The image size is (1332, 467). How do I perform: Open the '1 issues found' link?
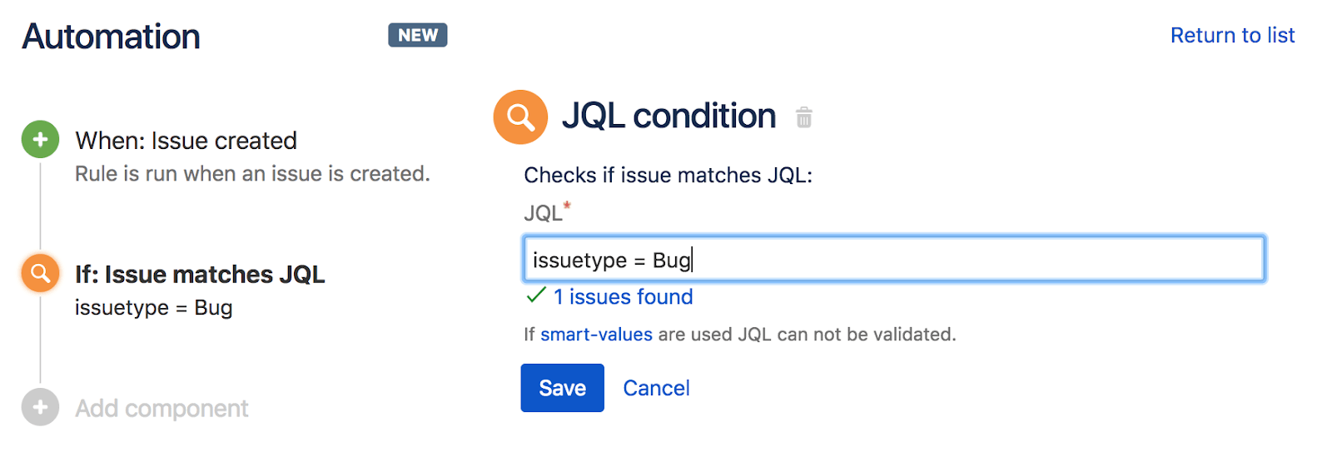point(623,297)
